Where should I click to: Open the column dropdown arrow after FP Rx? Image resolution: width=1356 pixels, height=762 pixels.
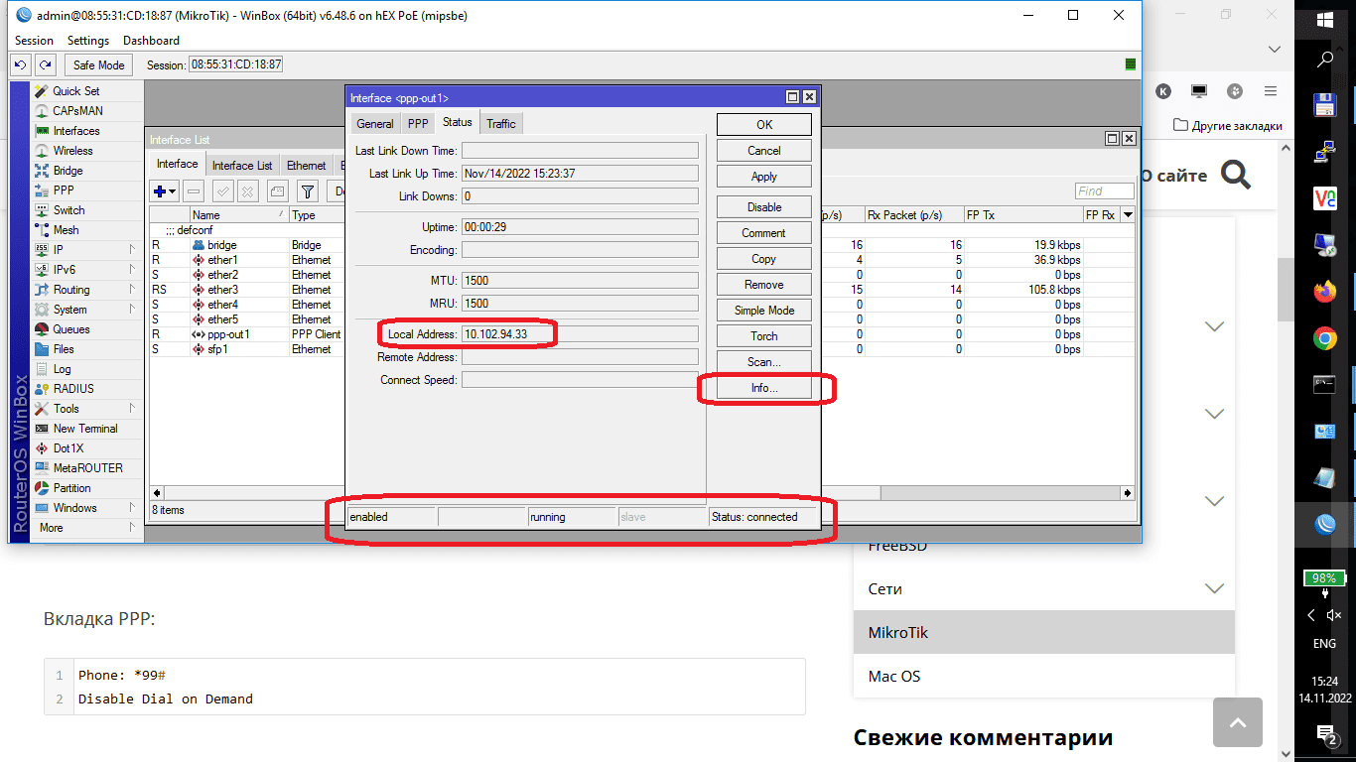(x=1128, y=215)
